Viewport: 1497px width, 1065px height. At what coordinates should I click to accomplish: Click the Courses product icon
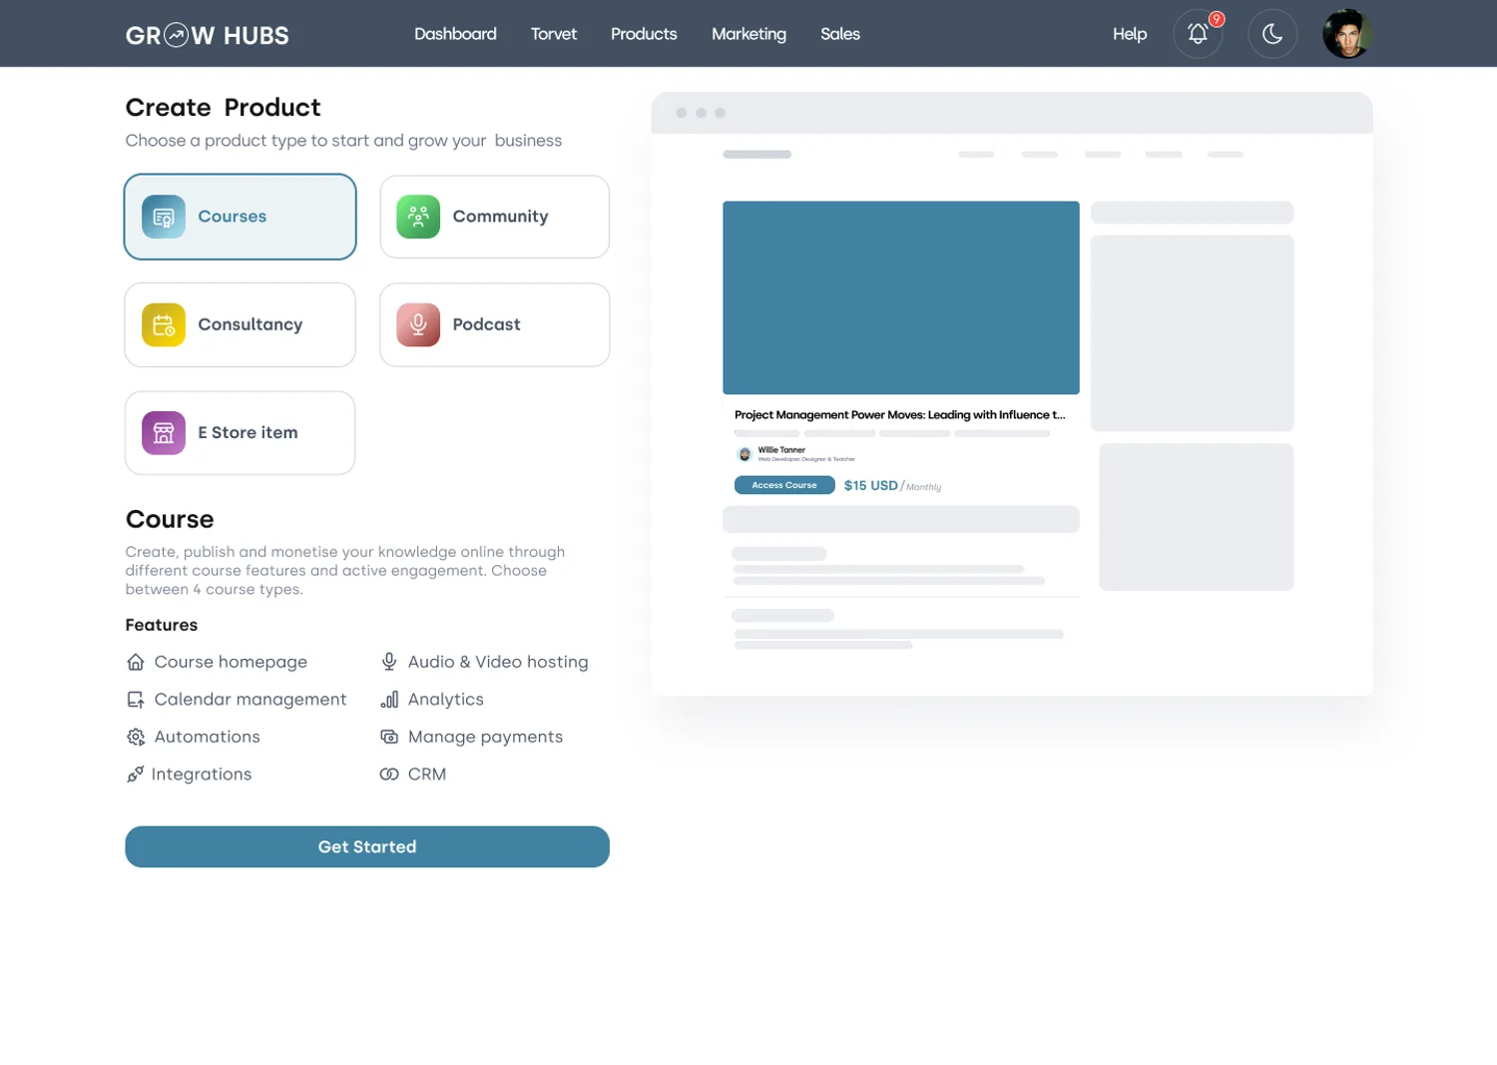coord(164,217)
